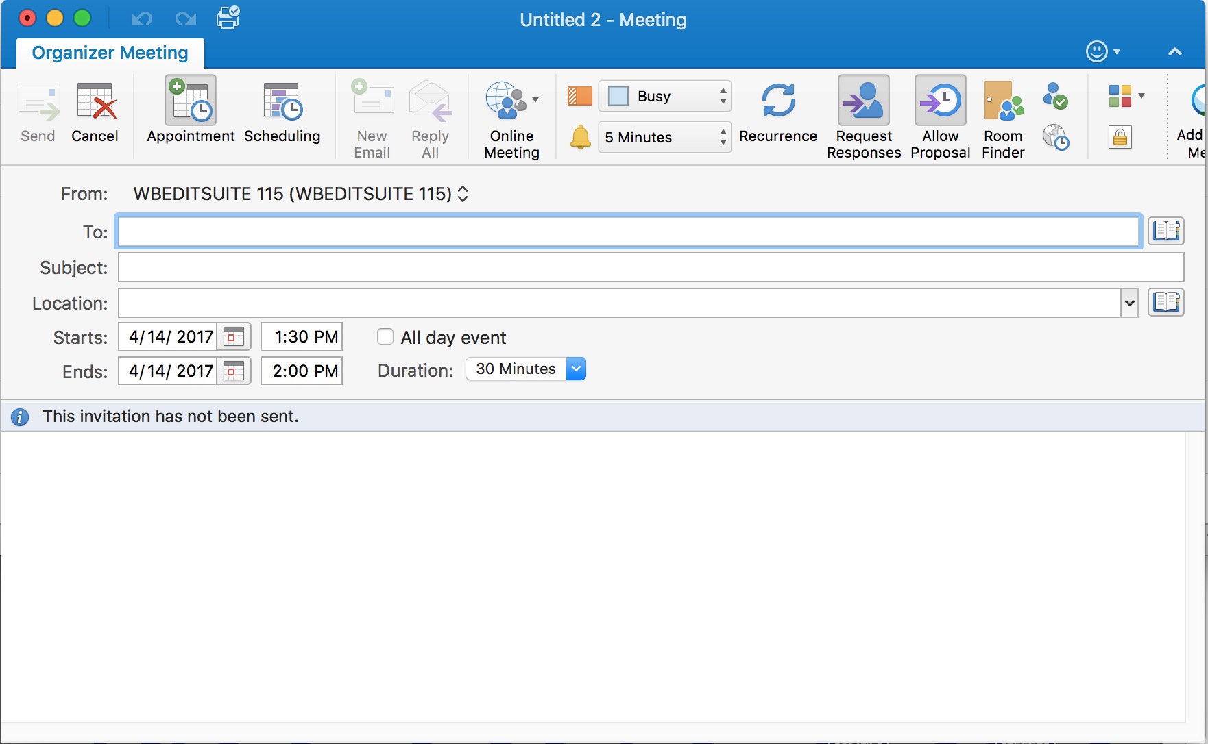Toggle Request Responses option
This screenshot has height=744, width=1208.
863,102
